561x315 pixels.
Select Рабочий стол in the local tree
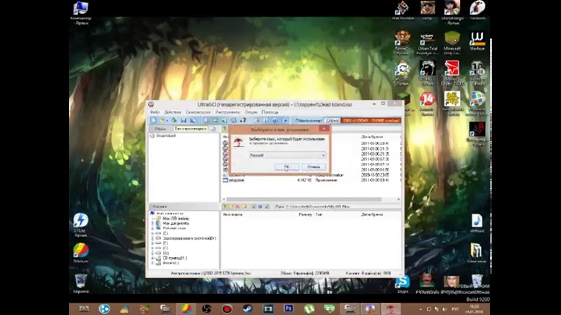coord(174,228)
